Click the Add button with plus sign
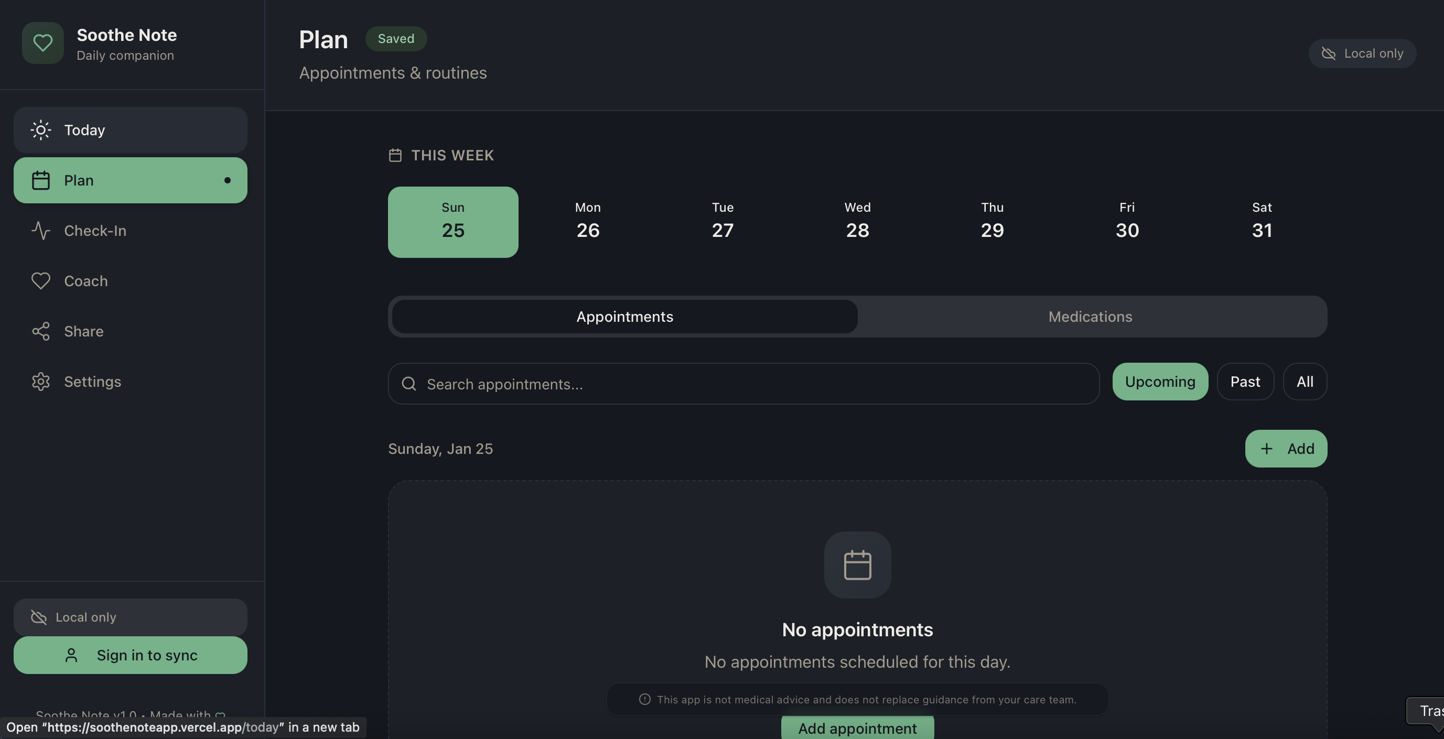Viewport: 1444px width, 739px height. click(1285, 449)
